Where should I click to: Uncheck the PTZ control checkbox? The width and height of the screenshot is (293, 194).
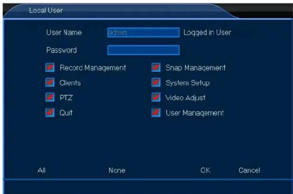(49, 98)
